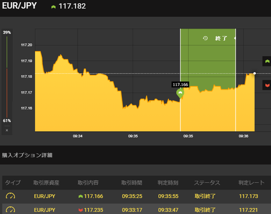The image size is (271, 214).
Task: Click the sentiment ratio vertical bar
Action: [7, 77]
